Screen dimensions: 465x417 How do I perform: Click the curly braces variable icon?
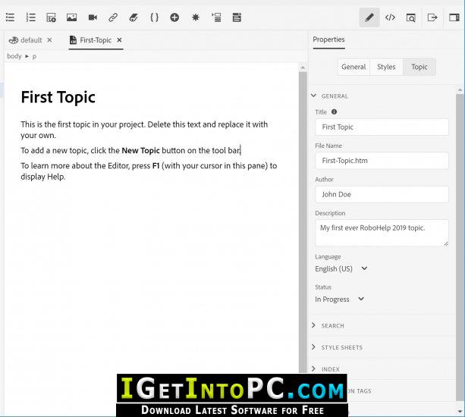[154, 17]
